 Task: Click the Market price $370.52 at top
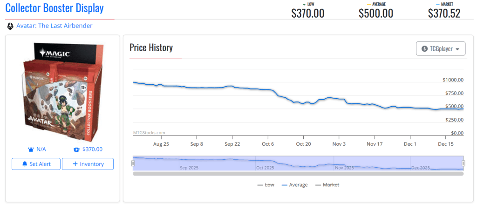pos(444,13)
